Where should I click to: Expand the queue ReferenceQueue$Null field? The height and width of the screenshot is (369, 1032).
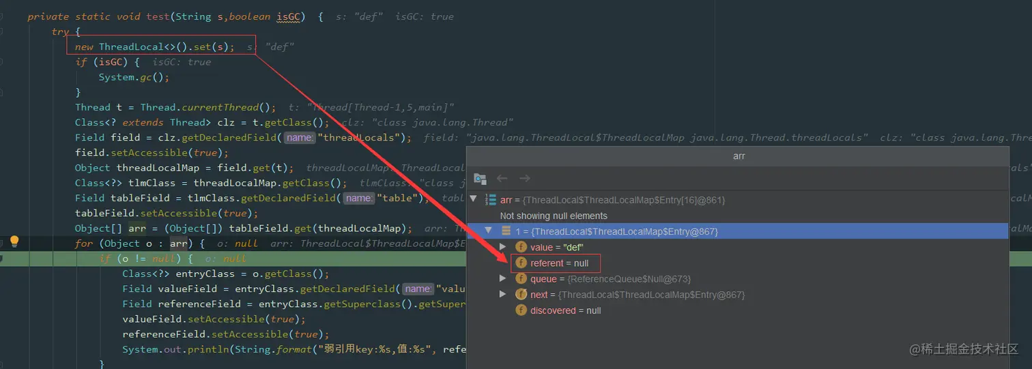[503, 278]
